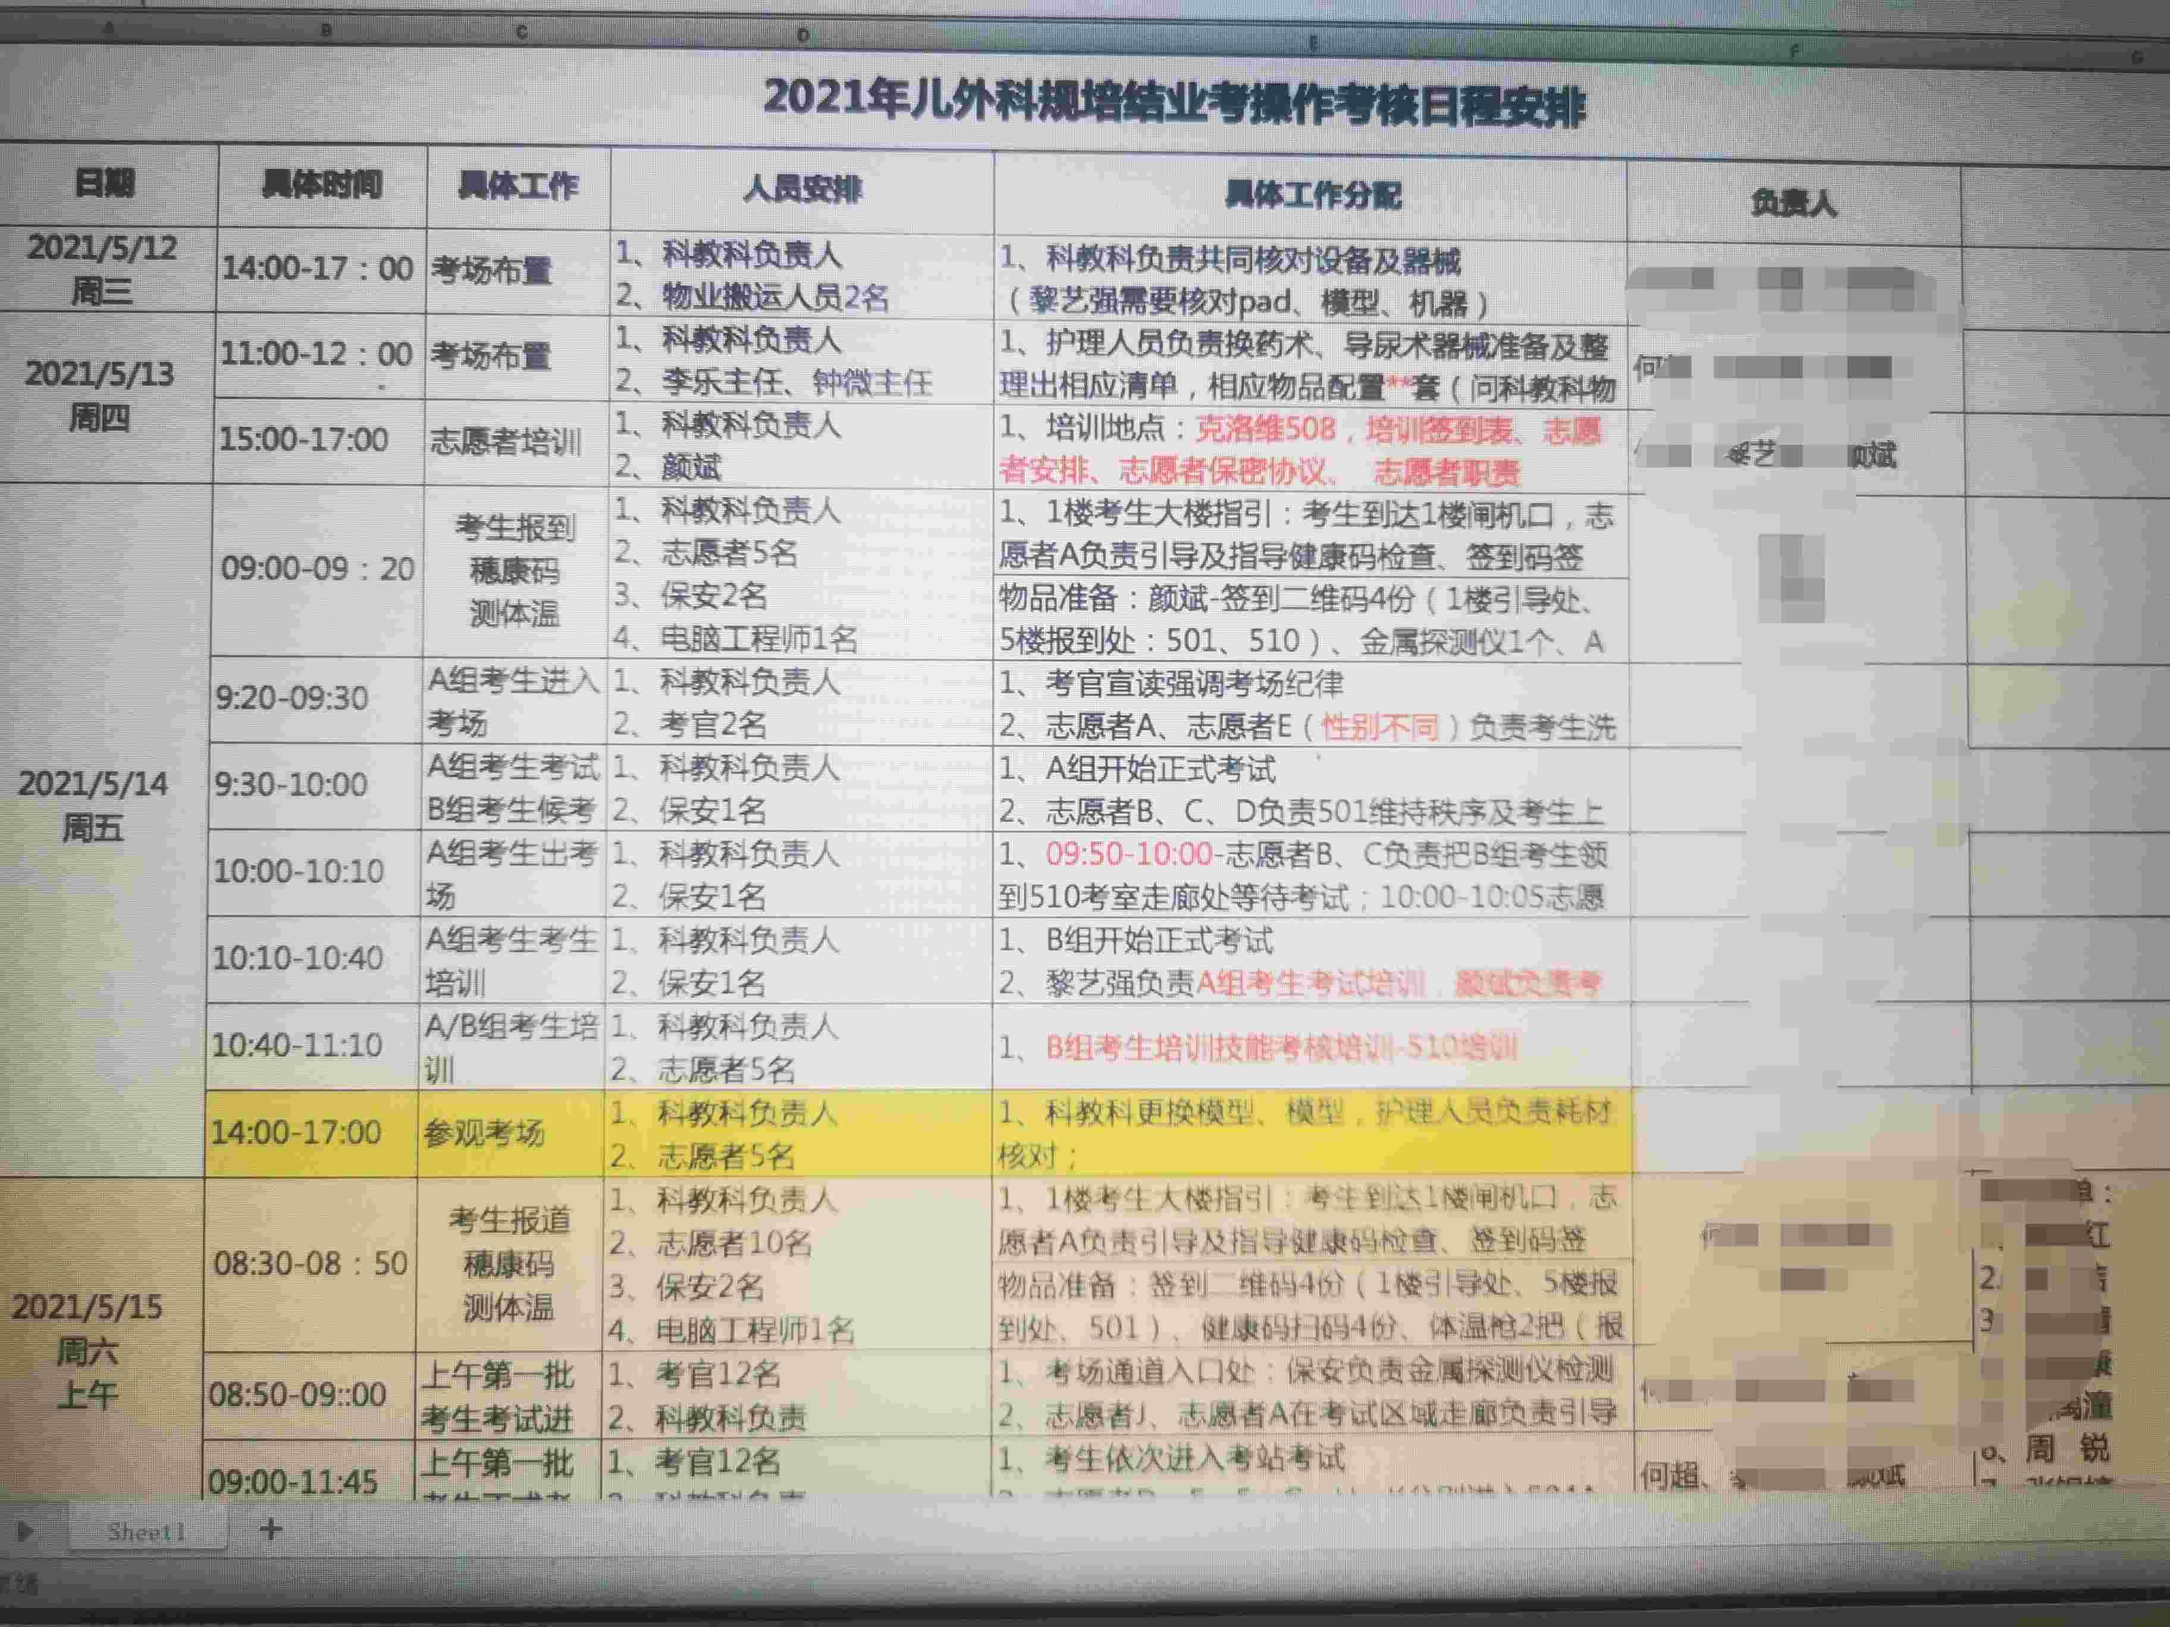Select the 具体工作 header cell
2170x1627 pixels.
(x=518, y=187)
